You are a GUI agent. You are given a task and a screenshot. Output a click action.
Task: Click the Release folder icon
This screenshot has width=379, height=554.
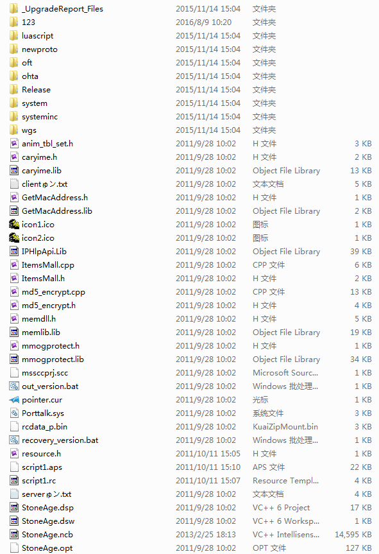point(13,90)
